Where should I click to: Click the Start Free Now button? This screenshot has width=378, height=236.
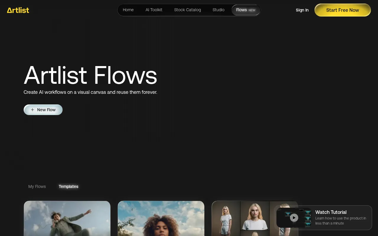(343, 10)
